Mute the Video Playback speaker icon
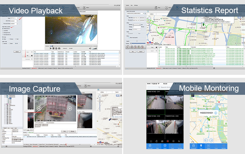The height and width of the screenshot is (154, 245). [90, 48]
